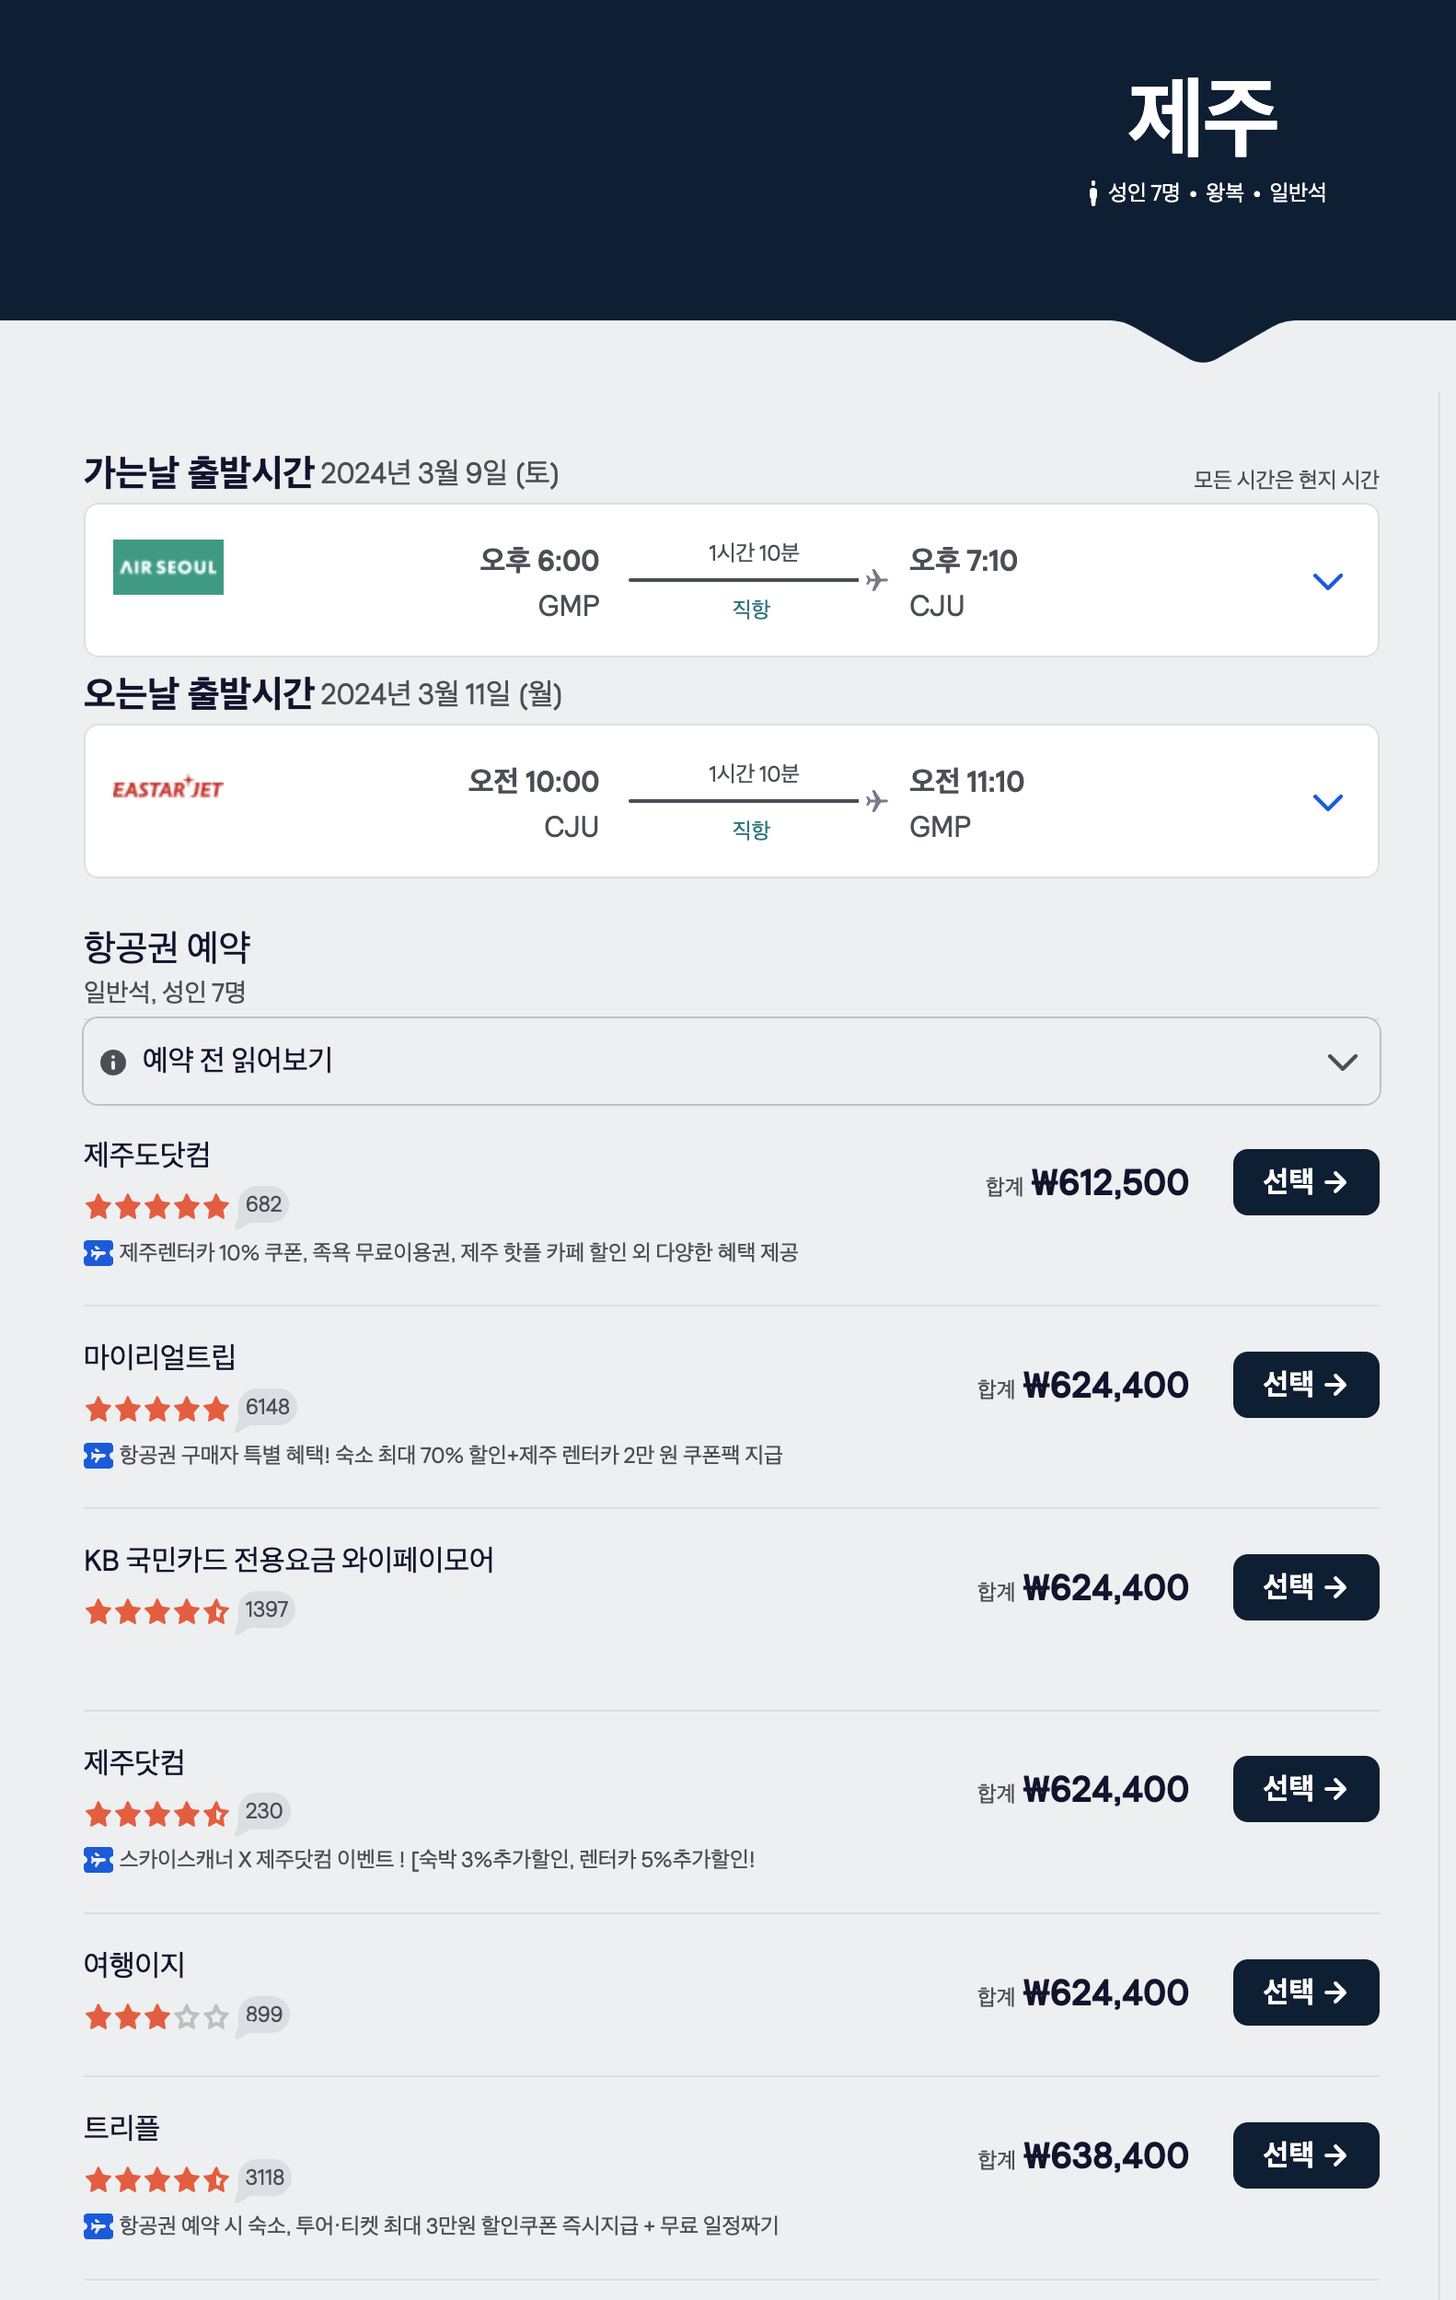Click the Air Seoul airline logo

[x=168, y=567]
